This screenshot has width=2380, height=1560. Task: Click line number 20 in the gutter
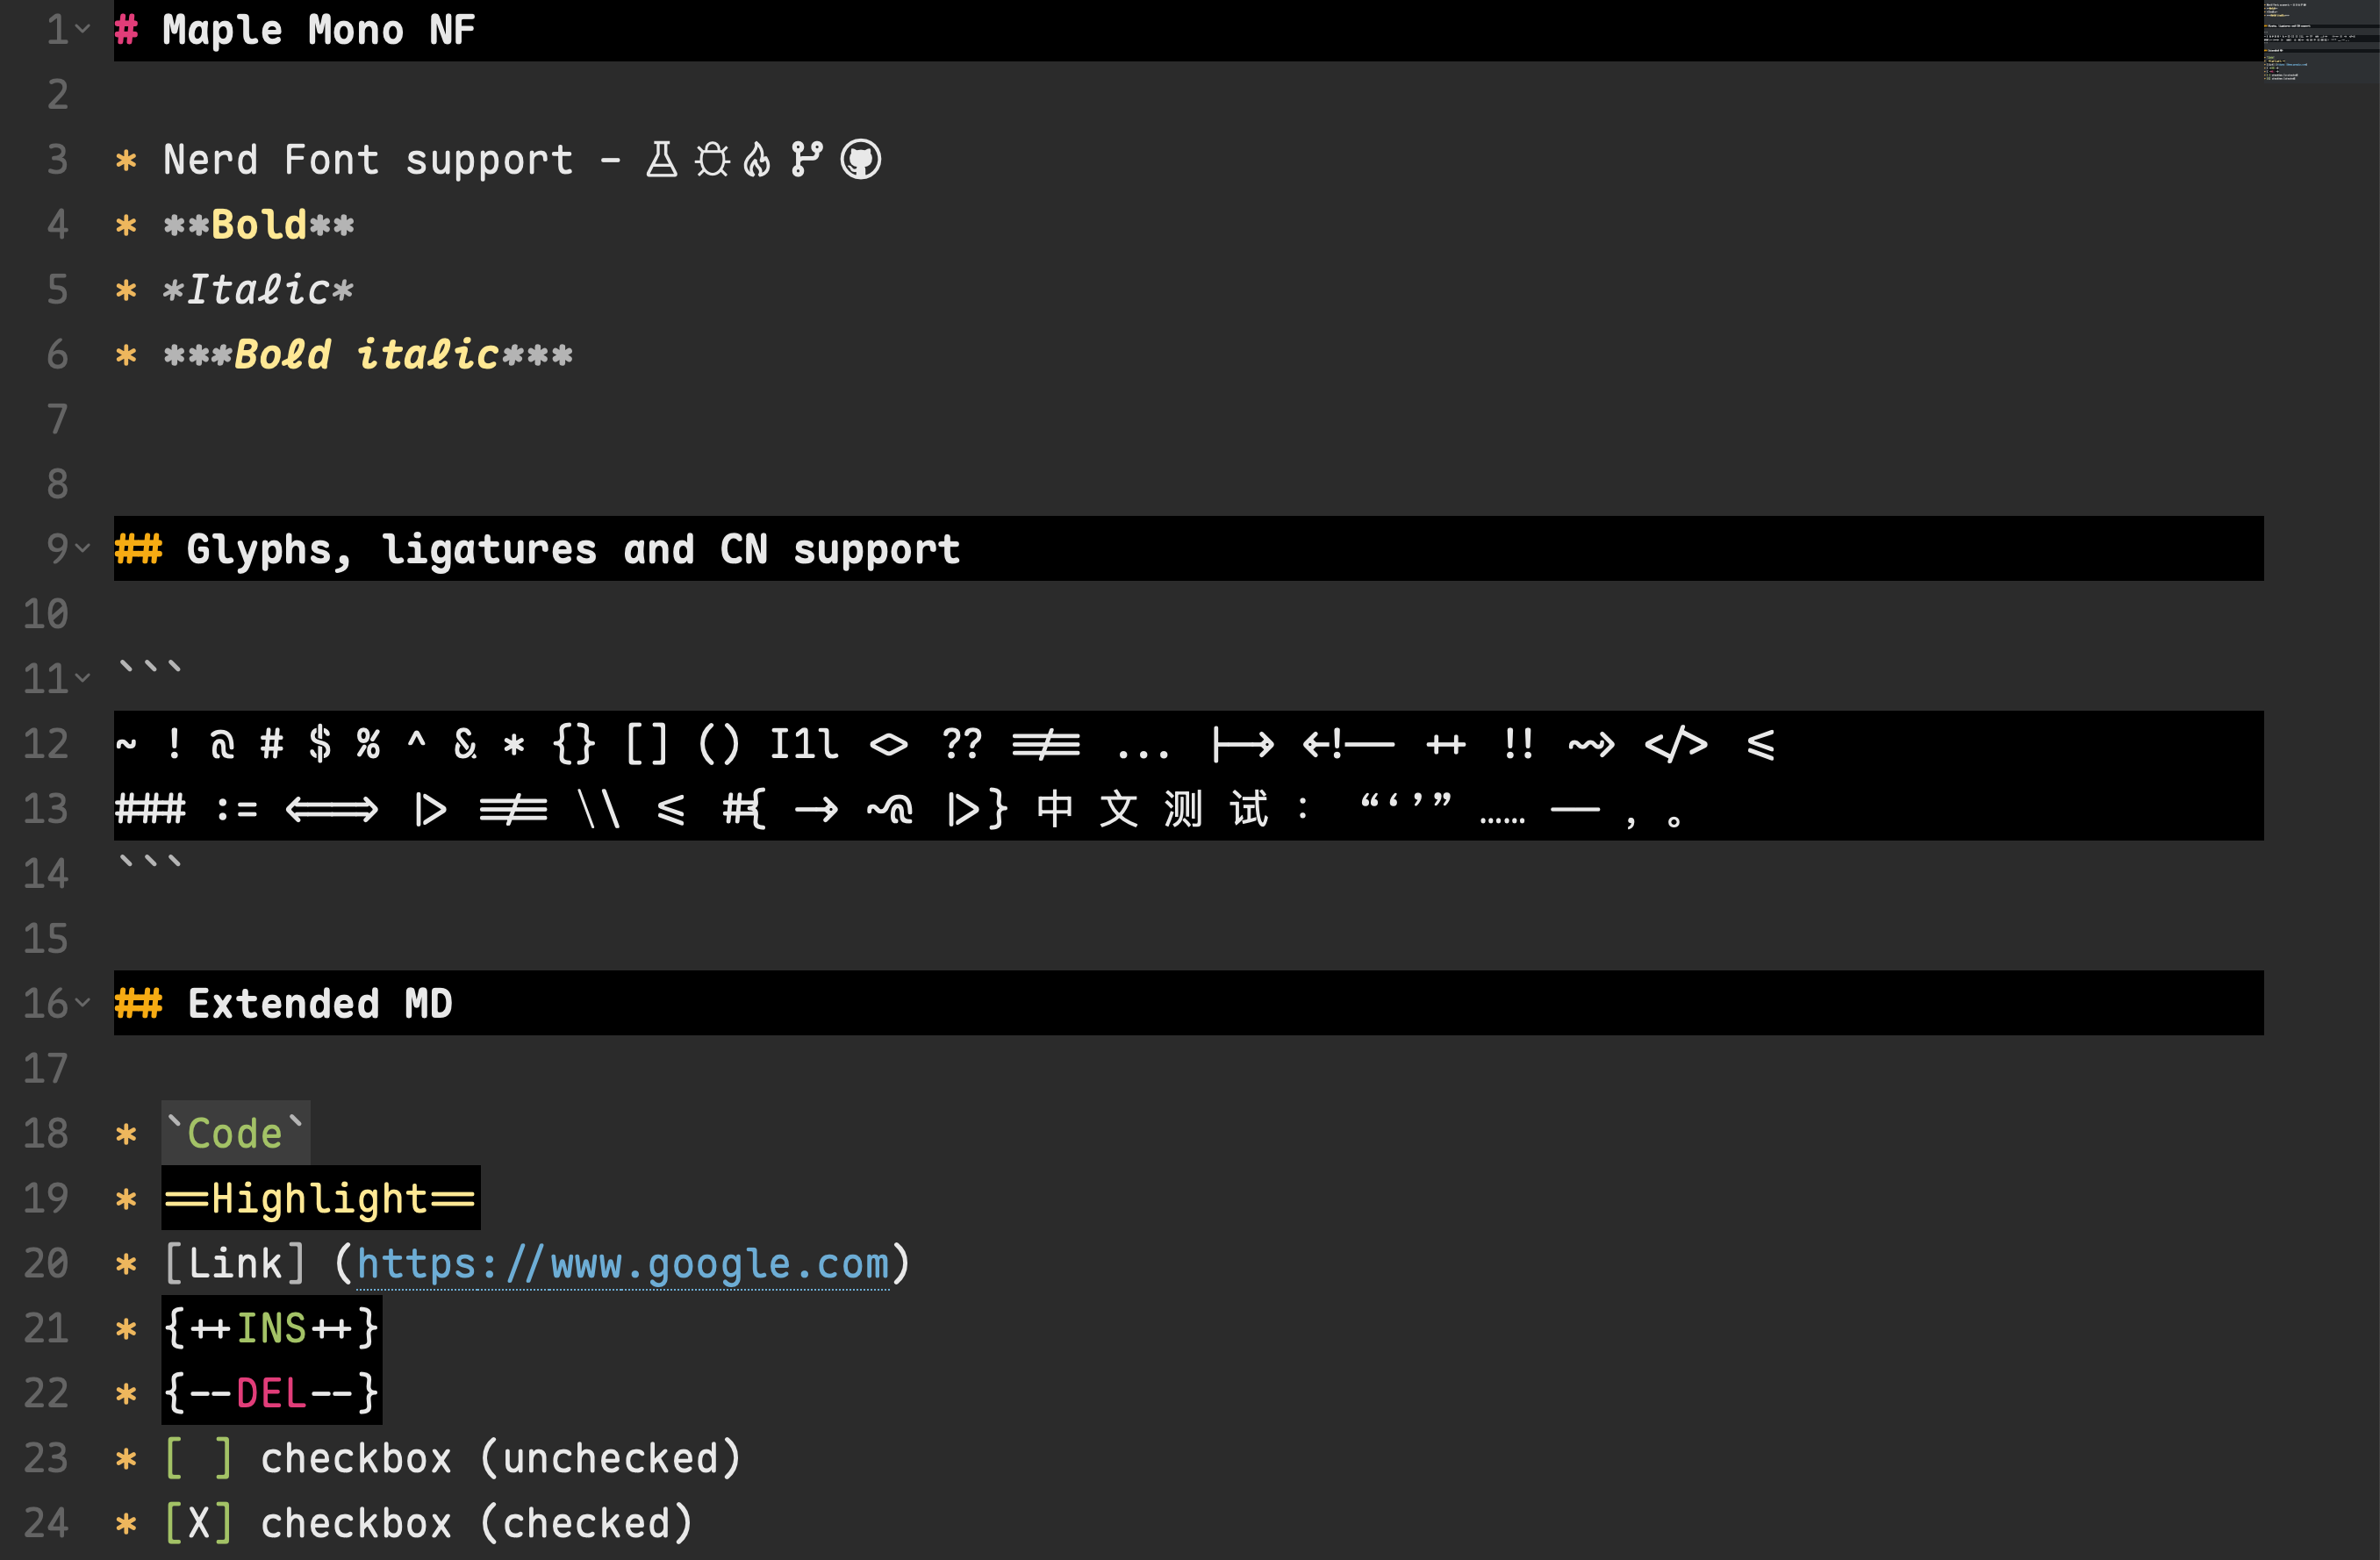[46, 1264]
